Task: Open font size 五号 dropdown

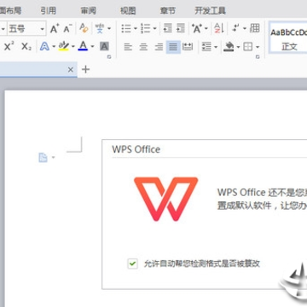Action: [x=43, y=29]
